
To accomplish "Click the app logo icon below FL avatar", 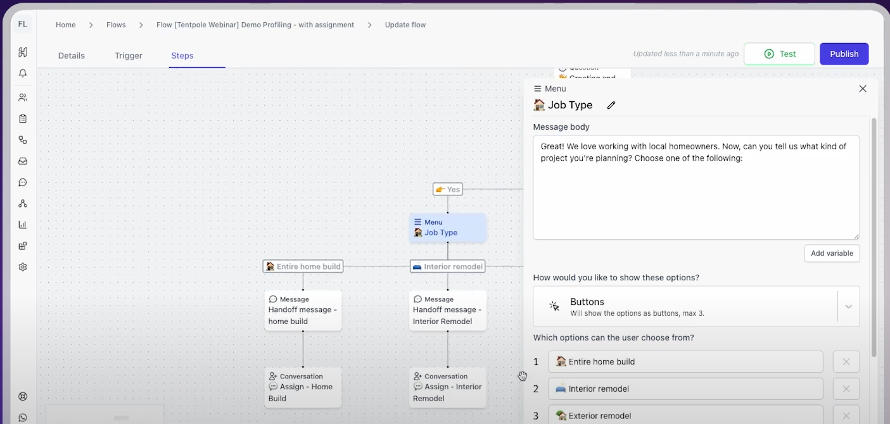I will [x=23, y=52].
